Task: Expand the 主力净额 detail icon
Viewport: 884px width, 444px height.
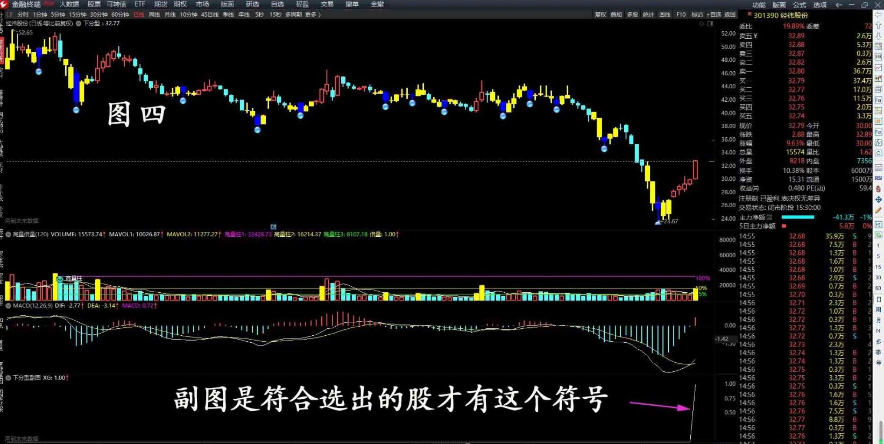Action: tap(769, 217)
